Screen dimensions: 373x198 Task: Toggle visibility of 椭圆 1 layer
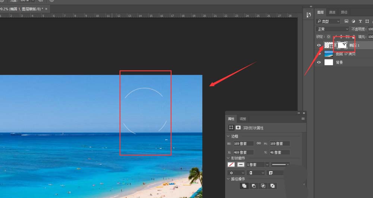tap(319, 45)
